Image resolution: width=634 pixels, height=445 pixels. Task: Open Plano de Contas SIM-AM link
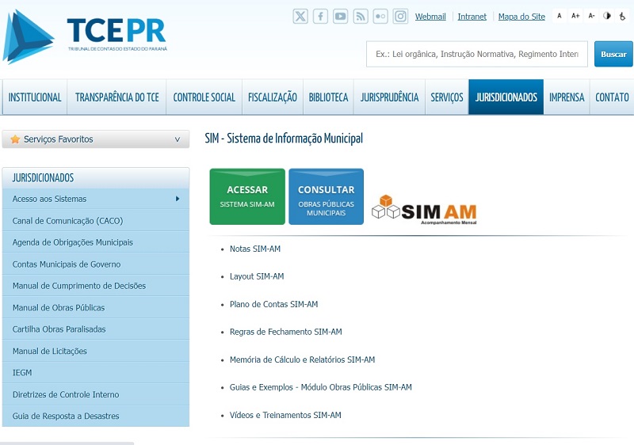[x=273, y=304]
